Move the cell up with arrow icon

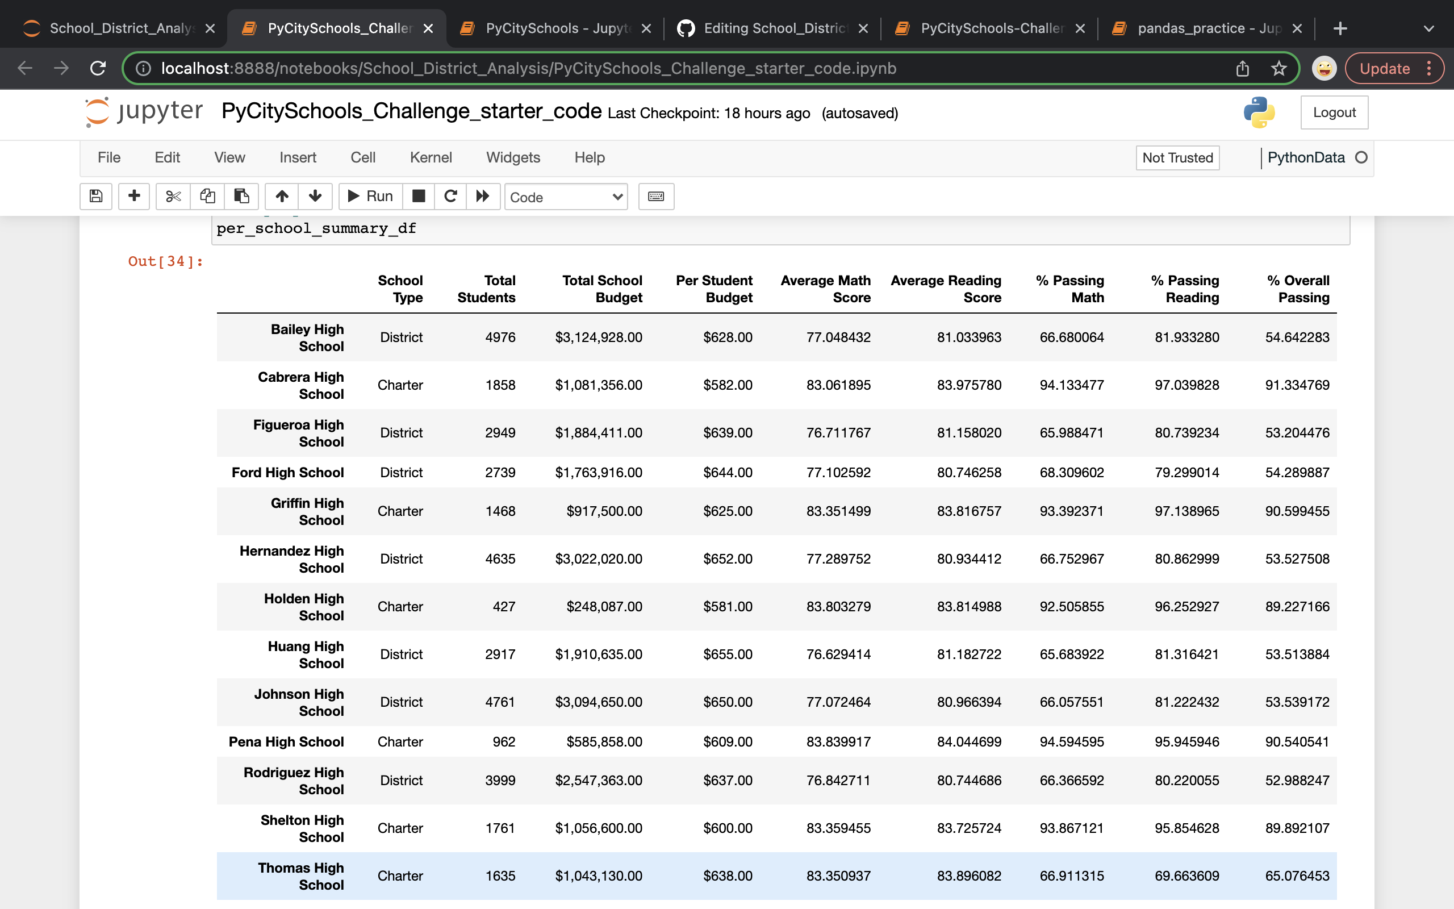coord(281,197)
